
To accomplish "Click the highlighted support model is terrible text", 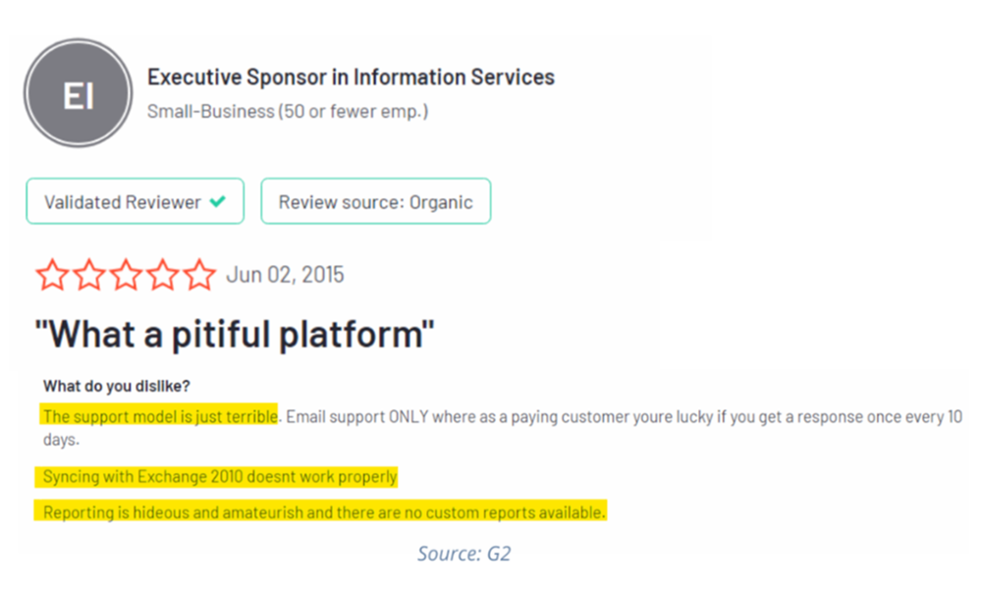I will click(x=160, y=416).
